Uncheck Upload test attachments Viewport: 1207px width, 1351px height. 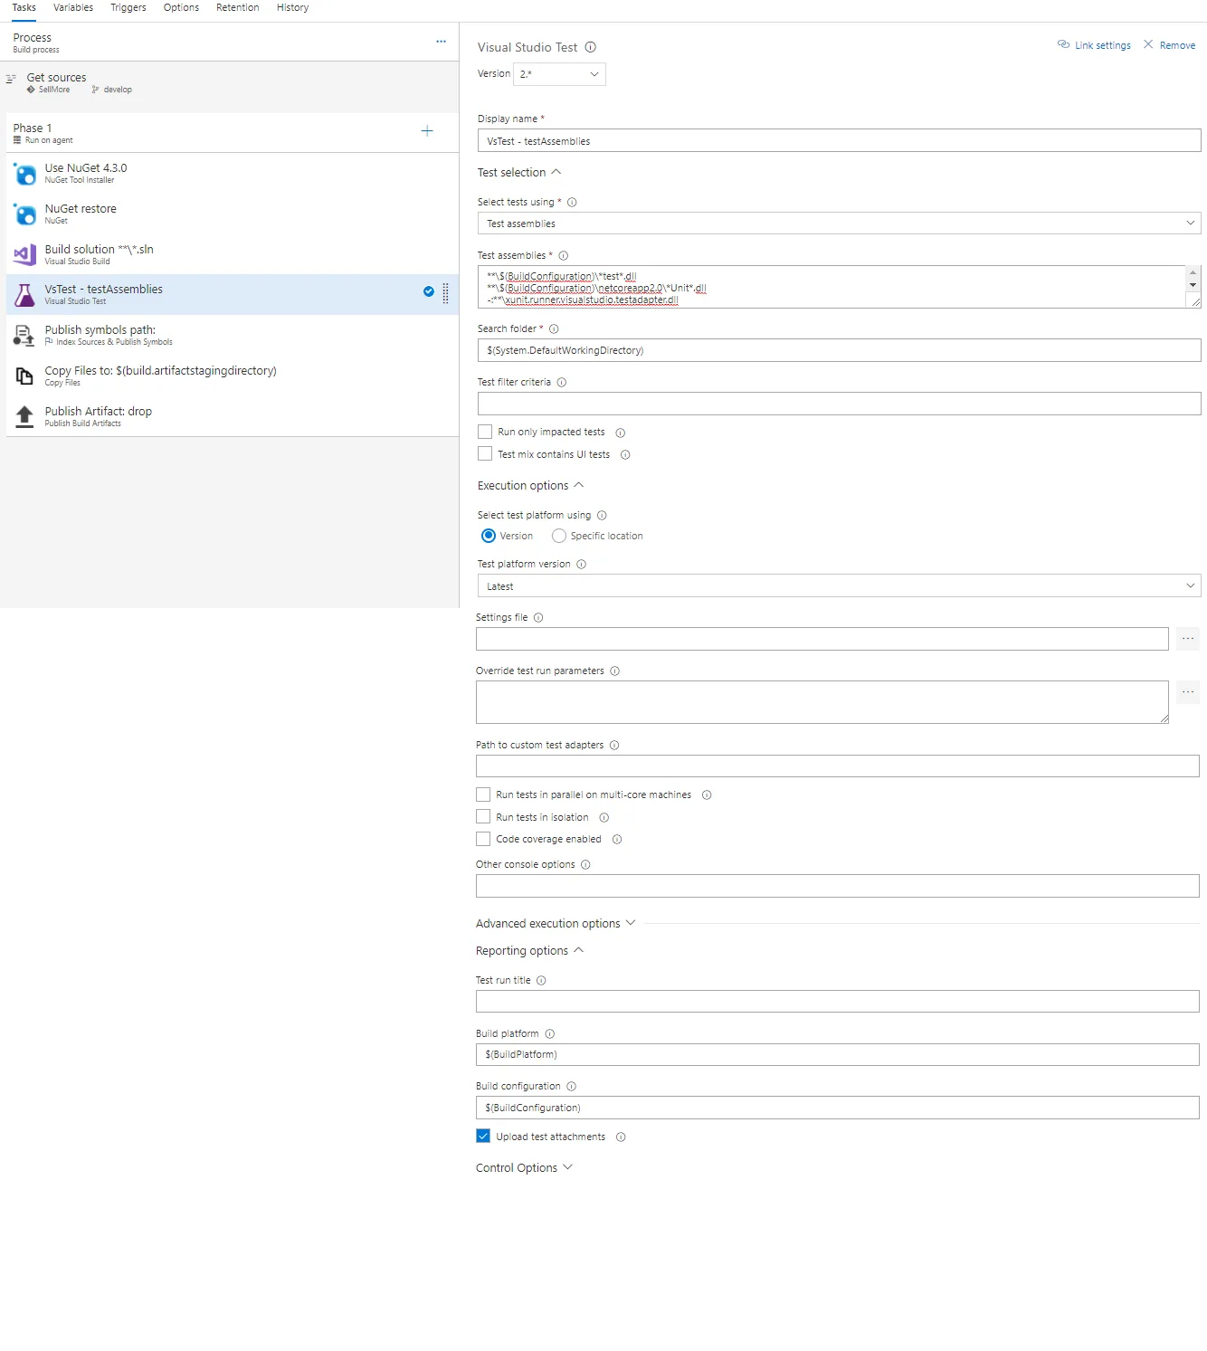483,1137
